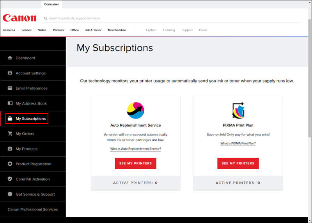Open the Ink & Toner menu
The height and width of the screenshot is (223, 312).
pos(93,30)
